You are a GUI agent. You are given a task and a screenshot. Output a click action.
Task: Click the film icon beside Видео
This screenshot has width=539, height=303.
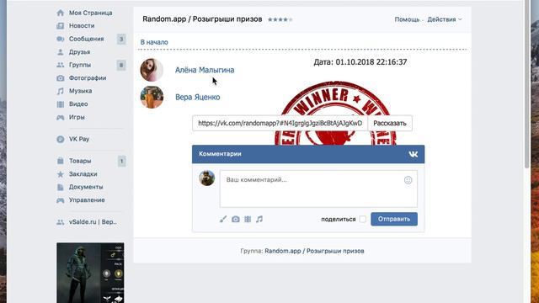coord(60,104)
